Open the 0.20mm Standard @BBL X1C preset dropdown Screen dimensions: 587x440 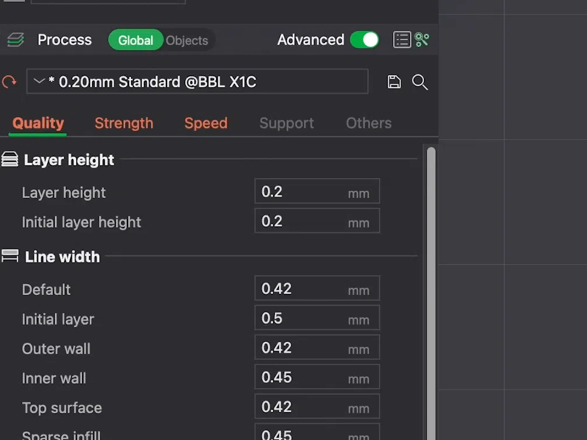[x=197, y=81]
